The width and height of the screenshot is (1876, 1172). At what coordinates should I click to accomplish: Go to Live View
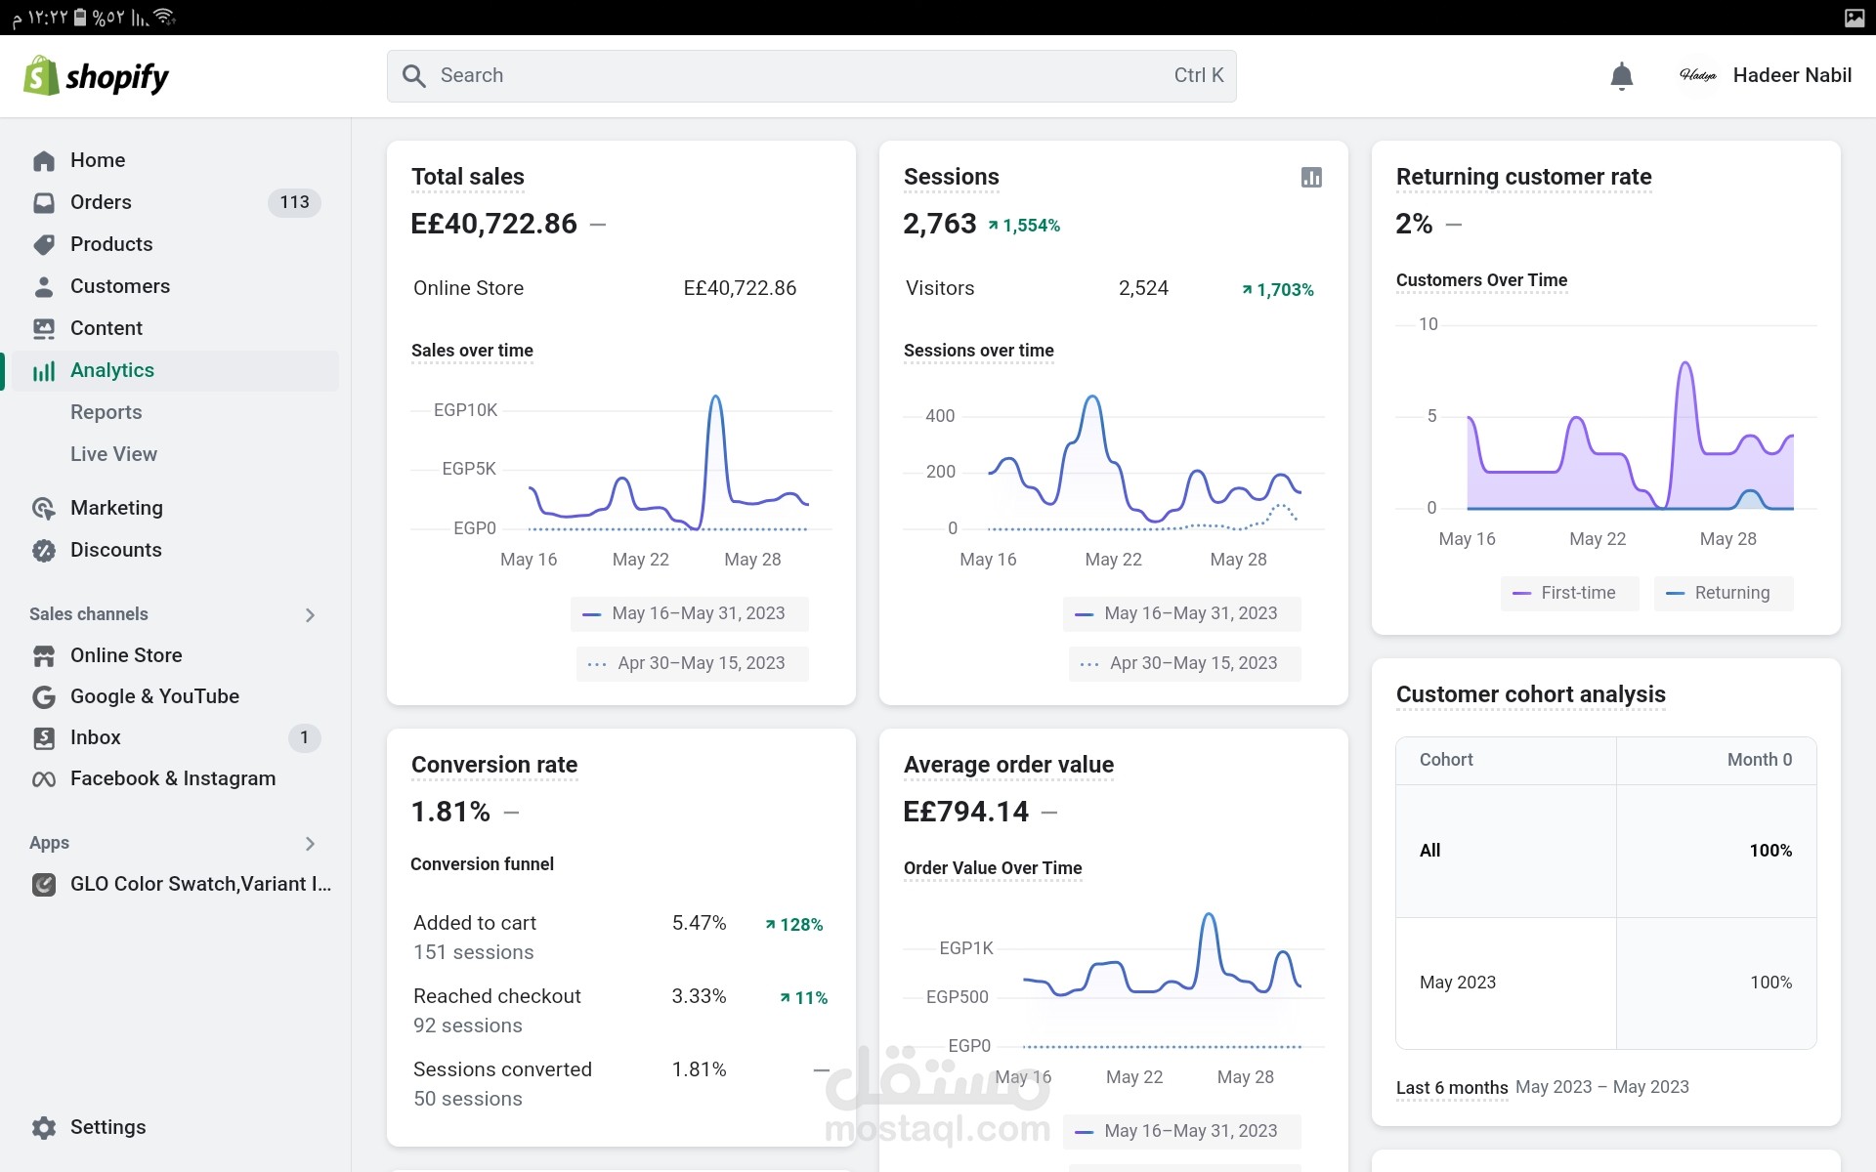pos(113,454)
